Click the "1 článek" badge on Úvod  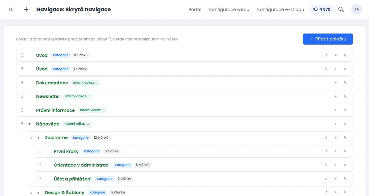[80, 69]
